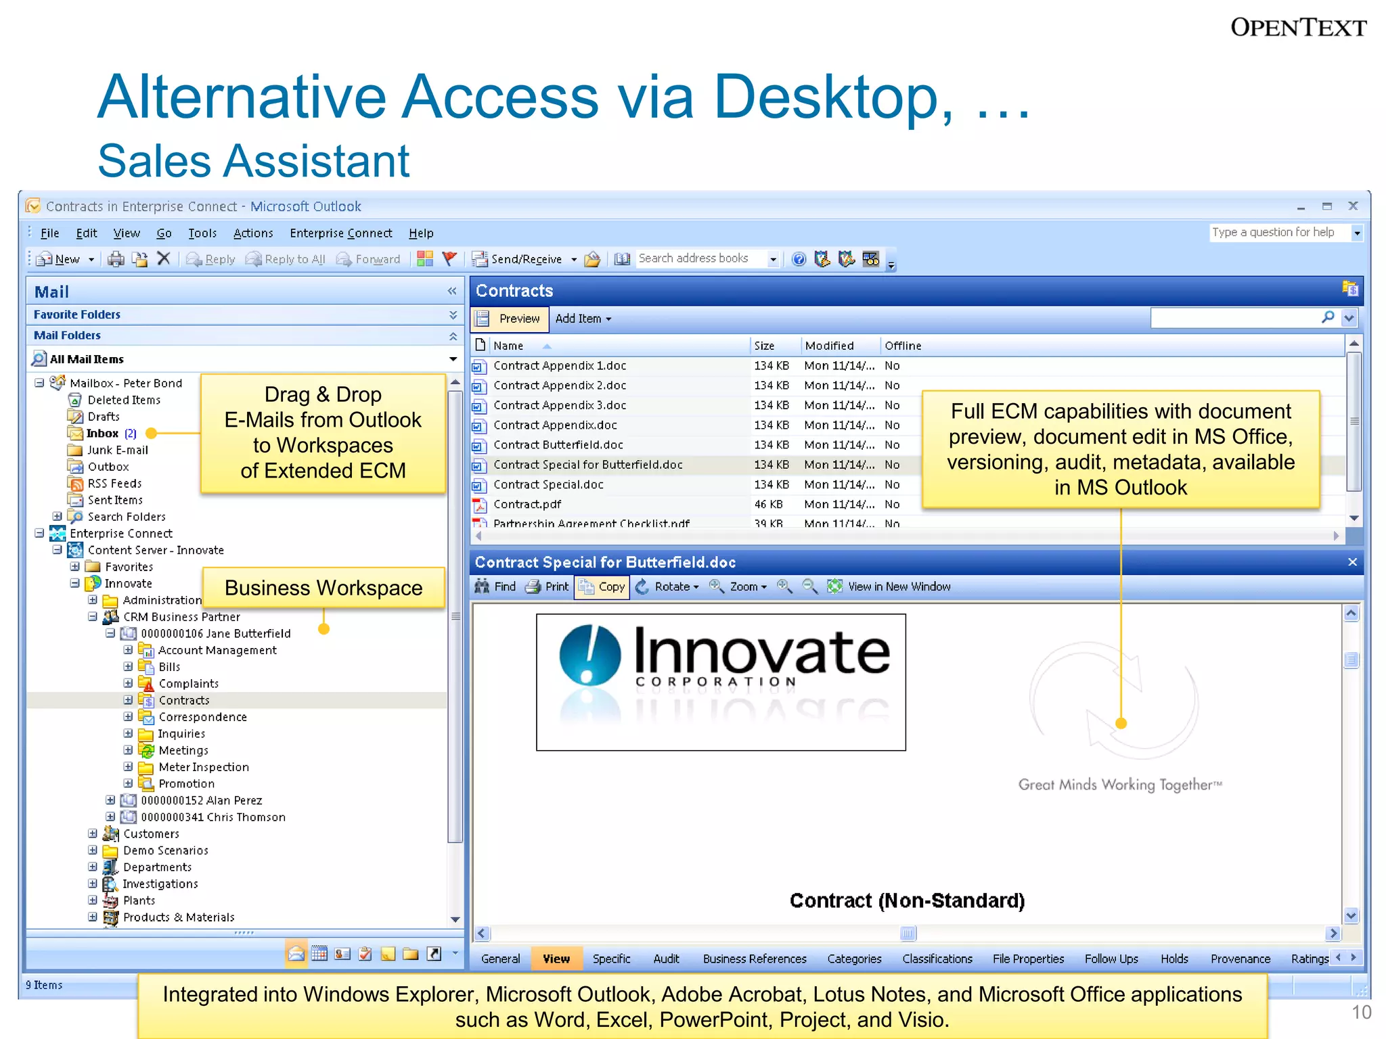Click the Type a question for help field
Image resolution: width=1386 pixels, height=1039 pixels.
1279,233
